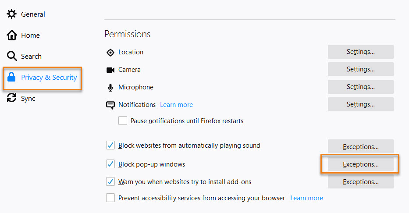Check Prevent accessibility services from accessing browser
Image resolution: width=409 pixels, height=213 pixels.
110,198
